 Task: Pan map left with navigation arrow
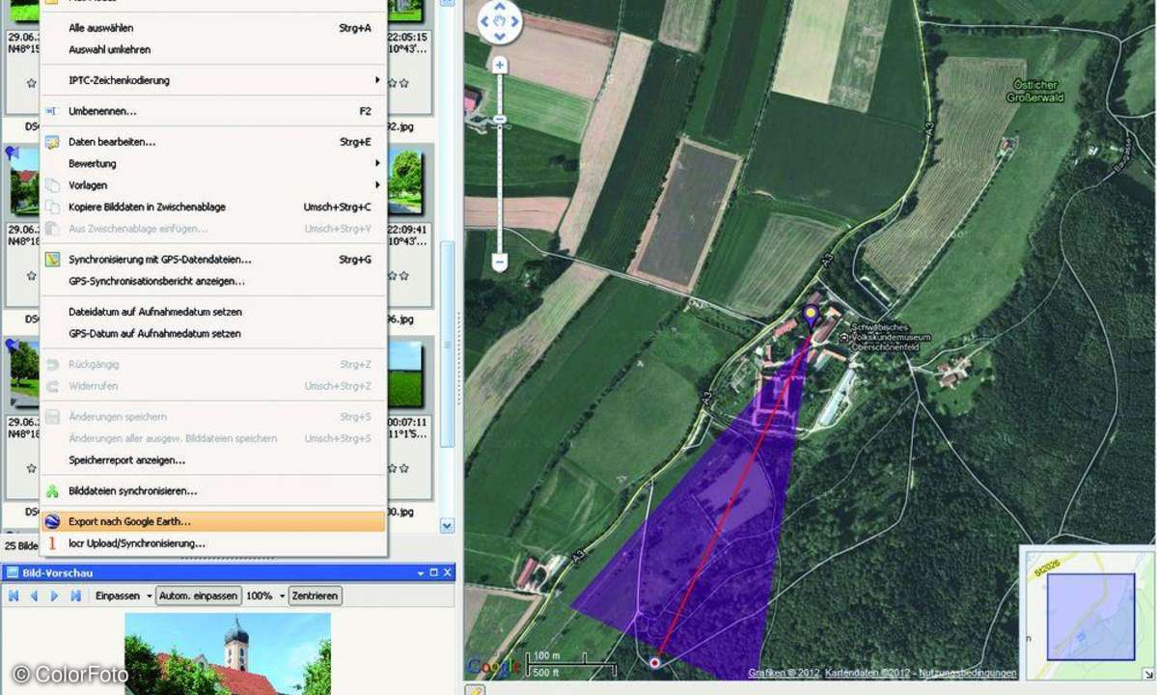(484, 21)
